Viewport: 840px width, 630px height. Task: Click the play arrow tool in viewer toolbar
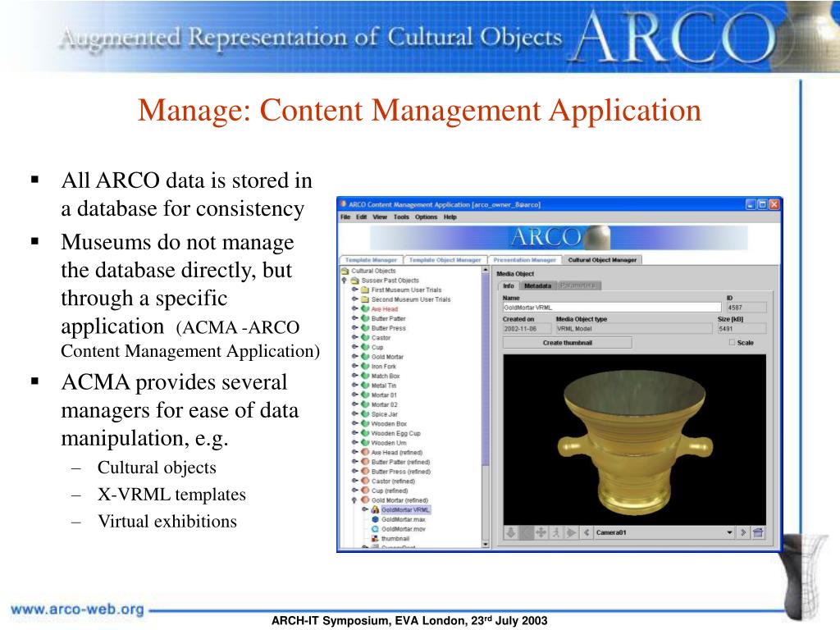(x=571, y=532)
